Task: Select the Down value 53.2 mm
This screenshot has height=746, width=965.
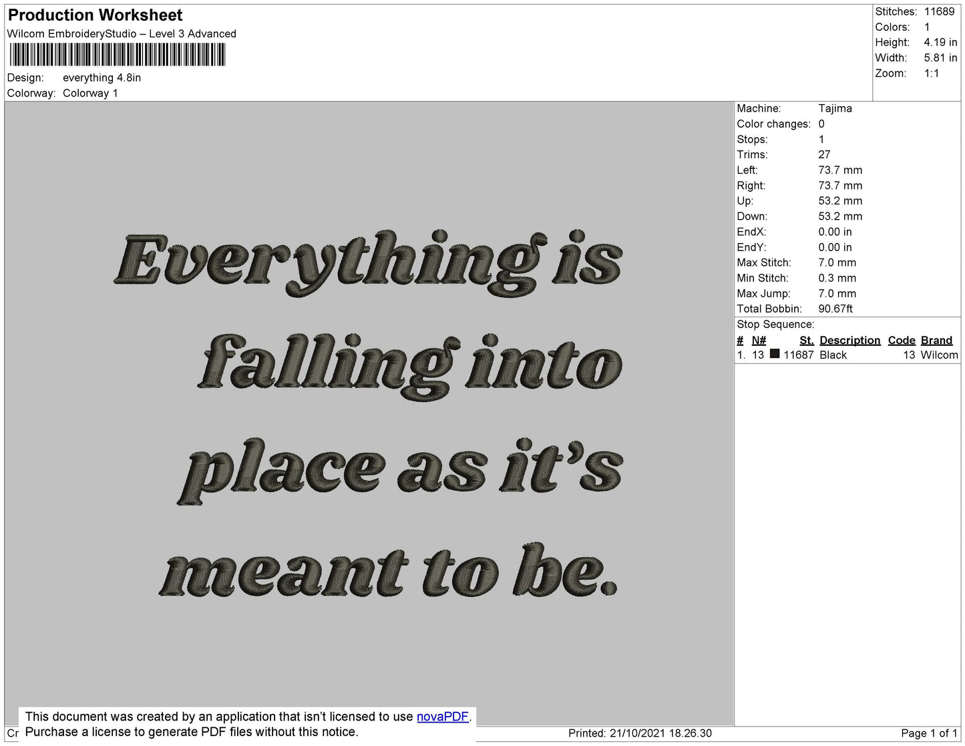Action: [x=840, y=216]
